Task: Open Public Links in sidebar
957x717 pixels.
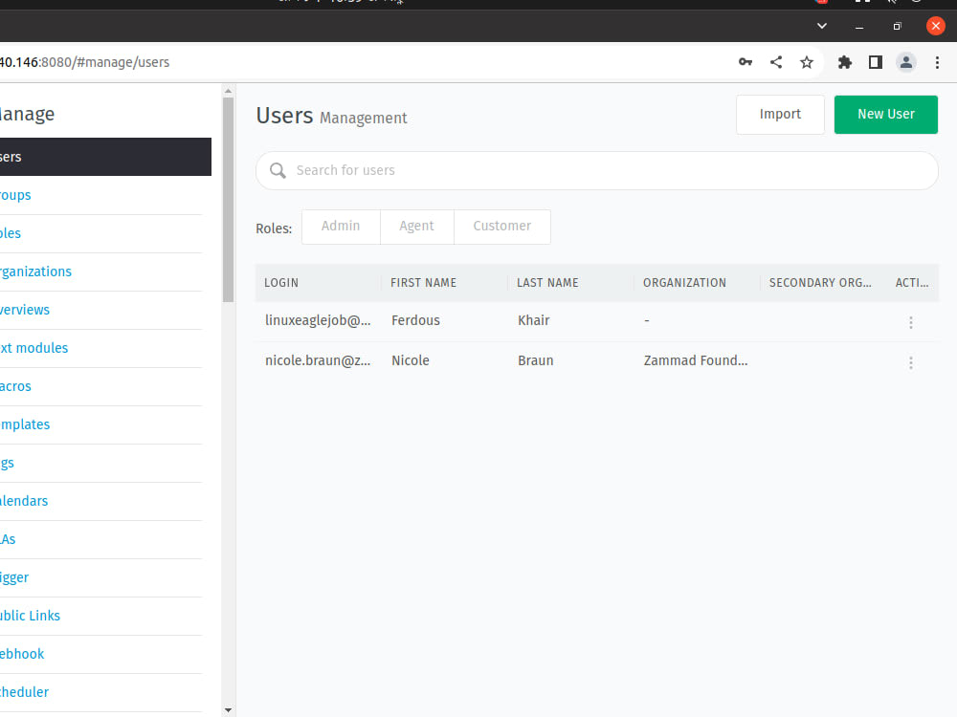Action: click(100, 616)
